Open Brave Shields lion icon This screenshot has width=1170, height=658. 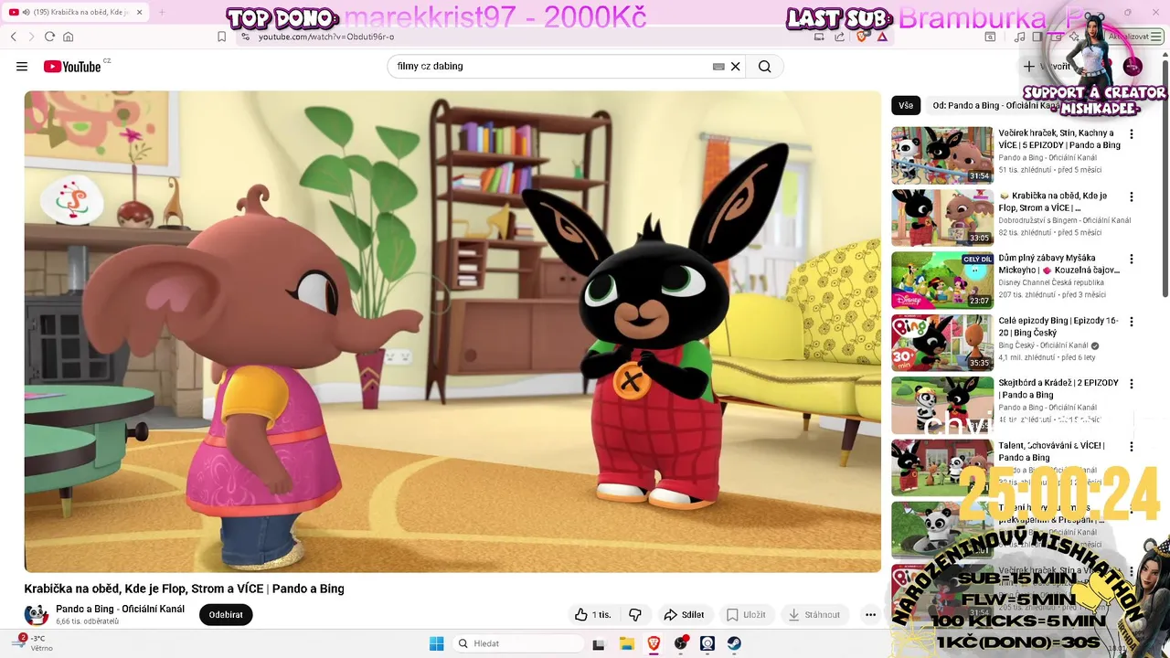(861, 37)
